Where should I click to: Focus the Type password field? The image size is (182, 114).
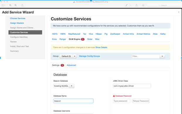122,101
